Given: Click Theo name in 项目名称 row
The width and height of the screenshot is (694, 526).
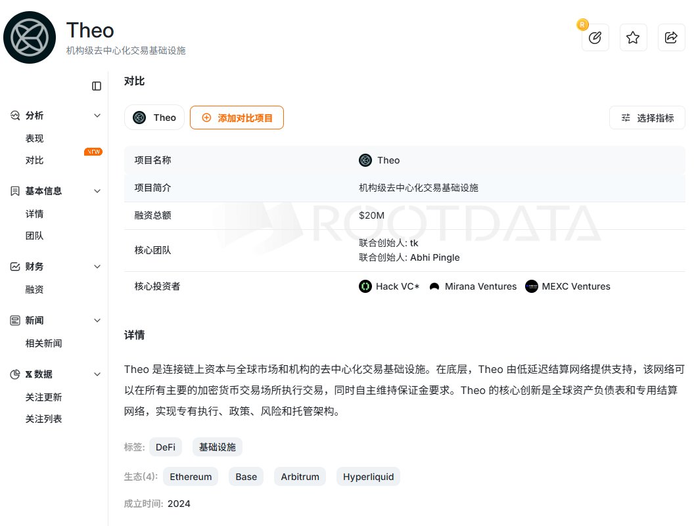Looking at the screenshot, I should (x=388, y=160).
